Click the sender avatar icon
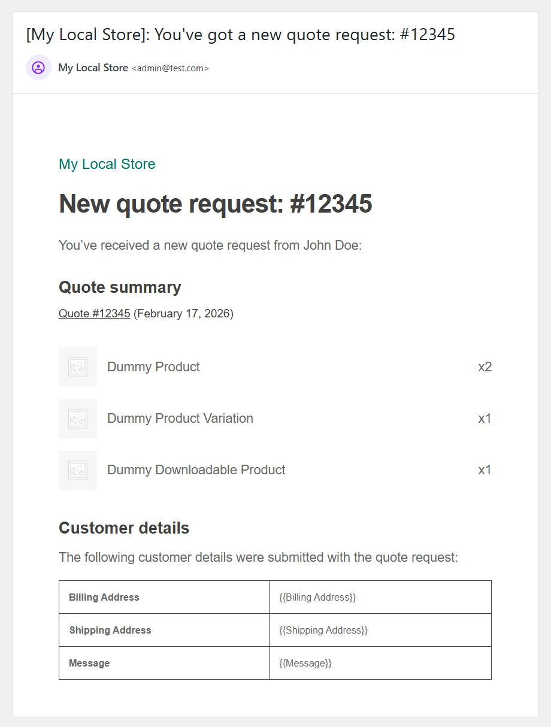This screenshot has height=727, width=551. (38, 68)
